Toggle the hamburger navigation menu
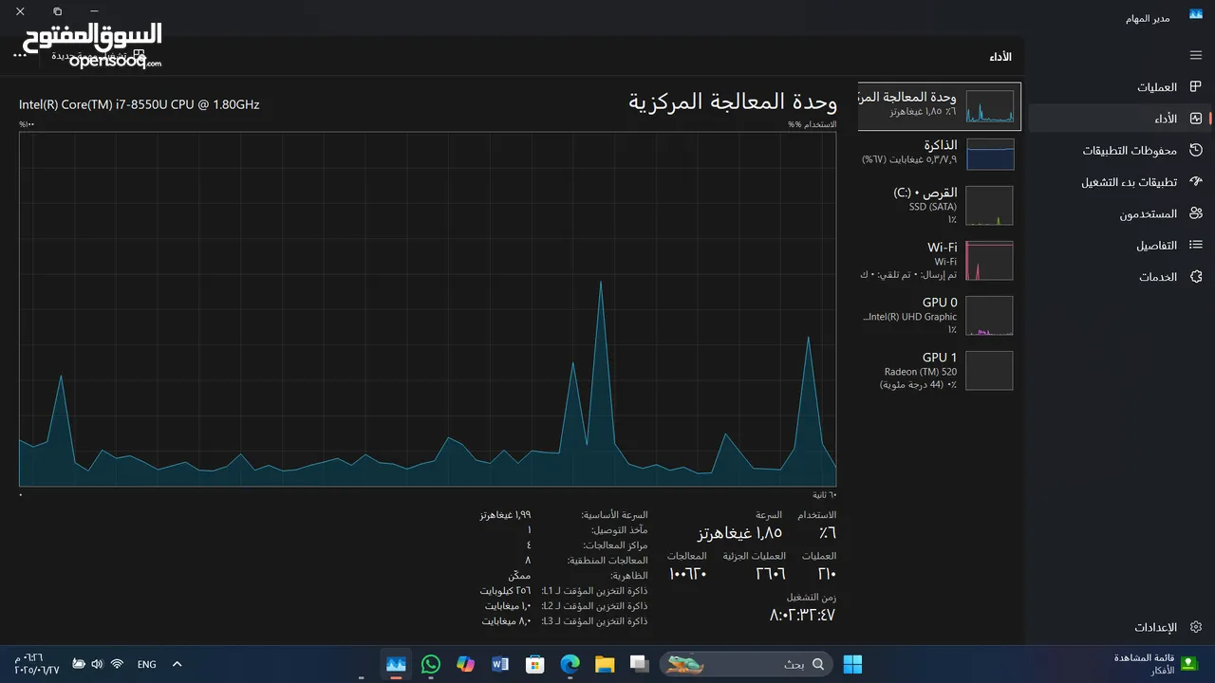The height and width of the screenshot is (683, 1215). click(1195, 55)
